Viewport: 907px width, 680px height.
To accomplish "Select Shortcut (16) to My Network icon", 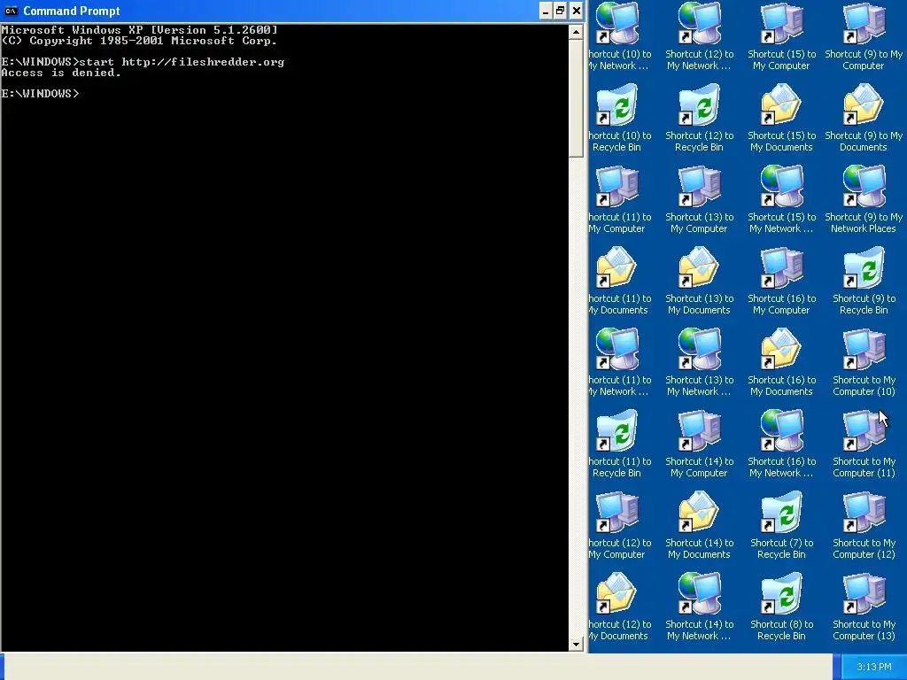I will point(781,431).
